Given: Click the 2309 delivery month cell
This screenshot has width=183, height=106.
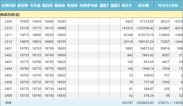Looking at the screenshot, I should [x=8, y=21].
